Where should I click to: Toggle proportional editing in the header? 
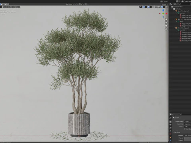click(86, 4)
